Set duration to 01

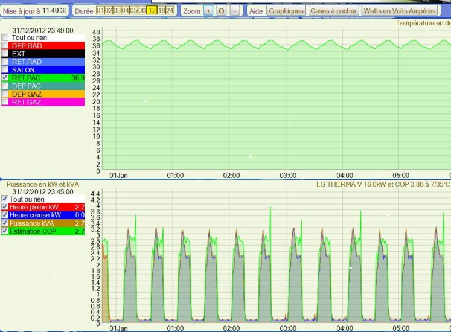pos(101,11)
